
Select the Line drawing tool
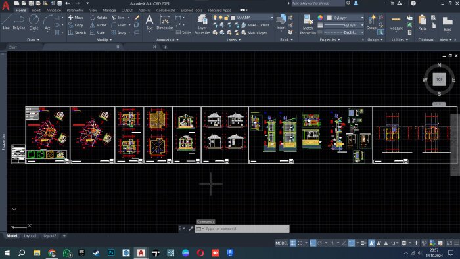pos(6,22)
